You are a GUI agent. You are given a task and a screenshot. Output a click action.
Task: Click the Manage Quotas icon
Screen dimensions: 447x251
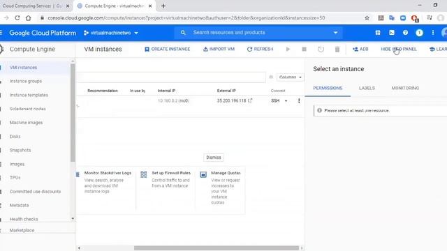coord(203,174)
